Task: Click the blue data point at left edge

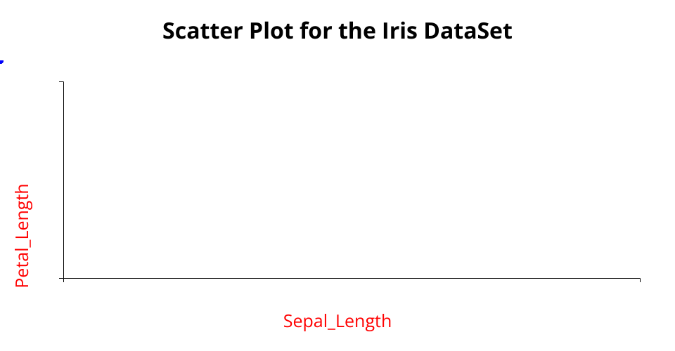Action: (x=1, y=61)
